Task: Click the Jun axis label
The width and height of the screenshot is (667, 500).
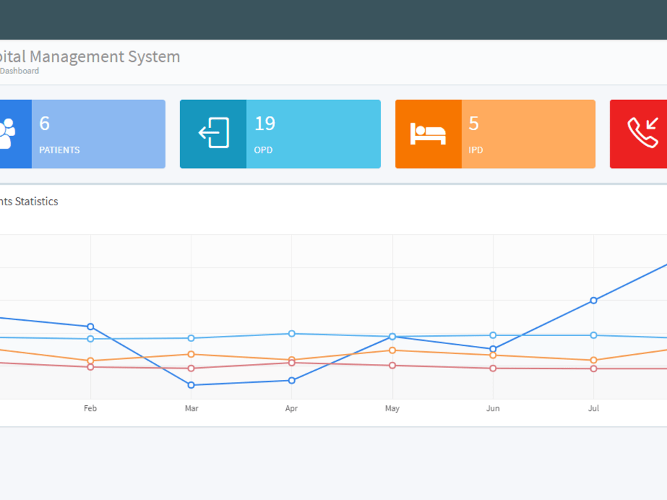Action: coord(493,408)
